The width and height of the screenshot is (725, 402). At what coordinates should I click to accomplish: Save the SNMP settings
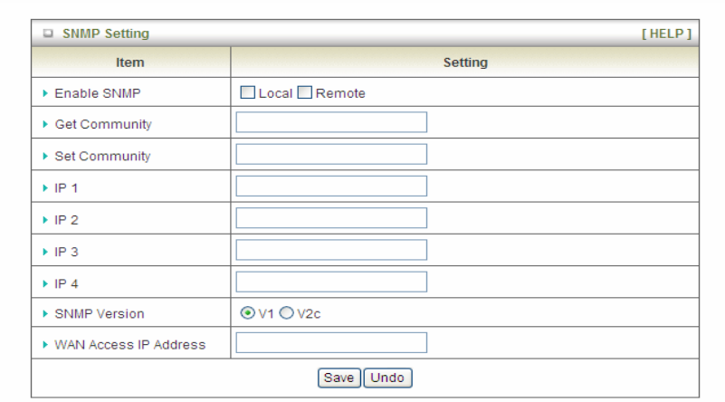339,378
